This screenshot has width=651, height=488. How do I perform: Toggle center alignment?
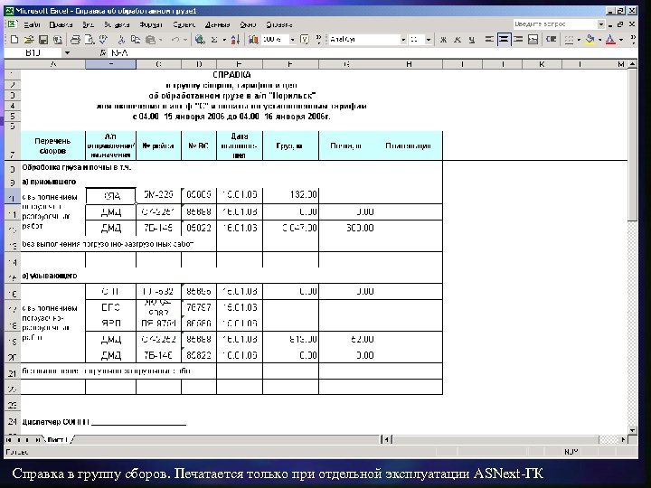pyautogui.click(x=504, y=40)
